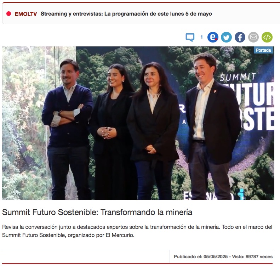Screen dimensions: 280x271
Task: Send the article by email icon
Action: [x=253, y=37]
